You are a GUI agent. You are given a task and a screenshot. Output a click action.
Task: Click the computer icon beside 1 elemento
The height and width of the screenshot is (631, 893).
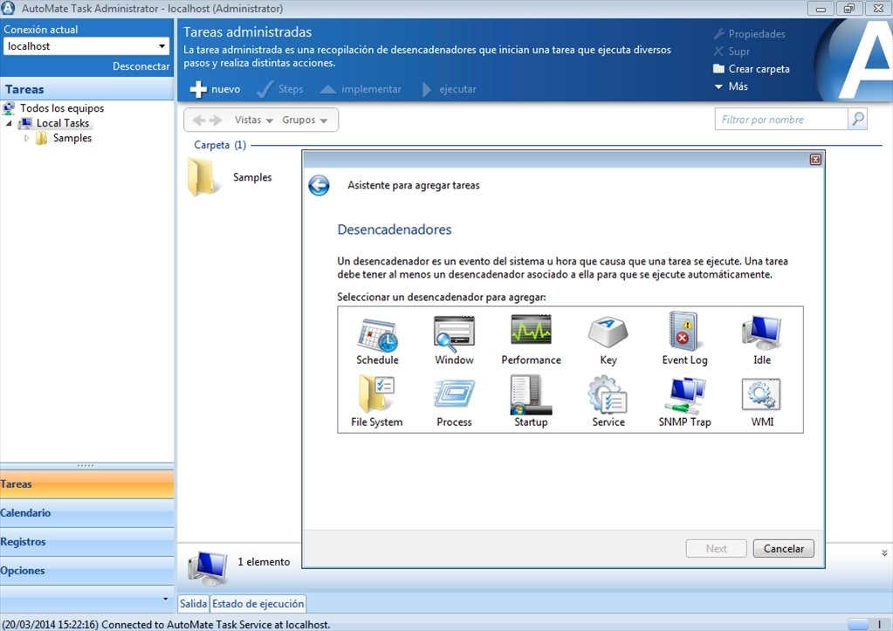tap(208, 567)
